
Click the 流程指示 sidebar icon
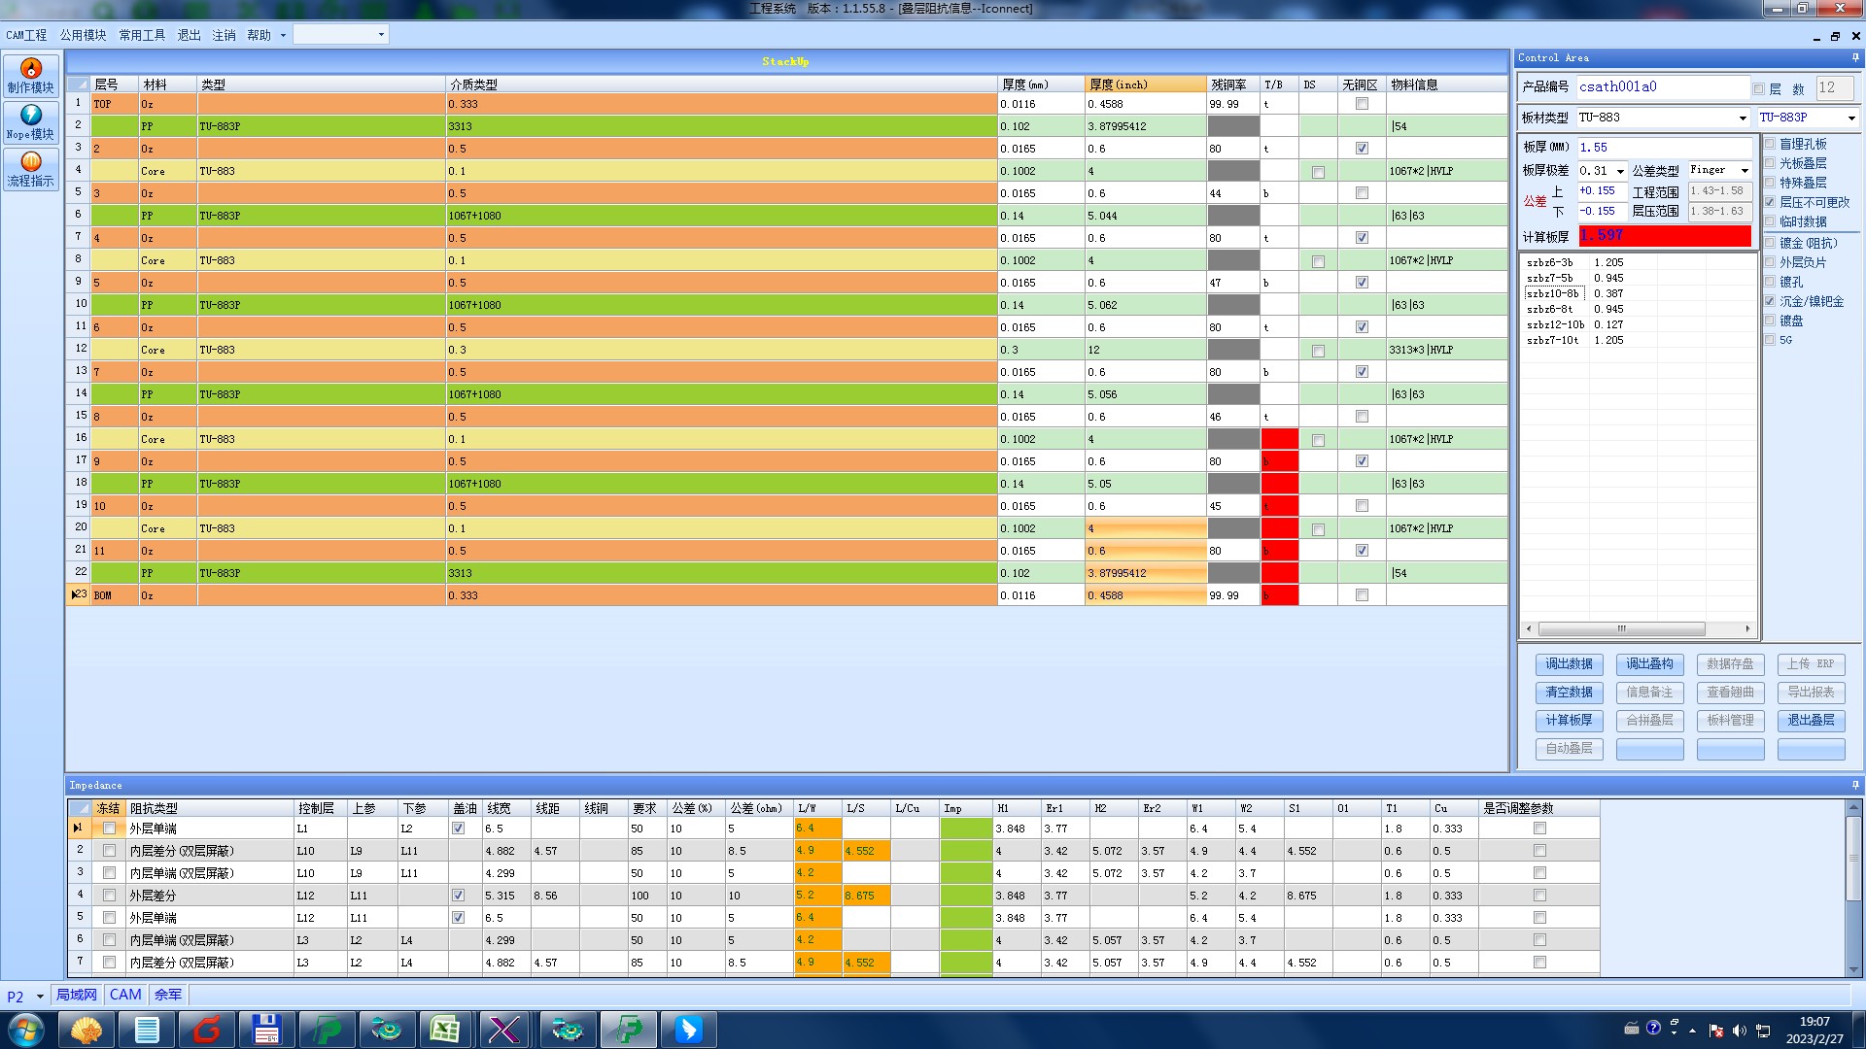(31, 169)
